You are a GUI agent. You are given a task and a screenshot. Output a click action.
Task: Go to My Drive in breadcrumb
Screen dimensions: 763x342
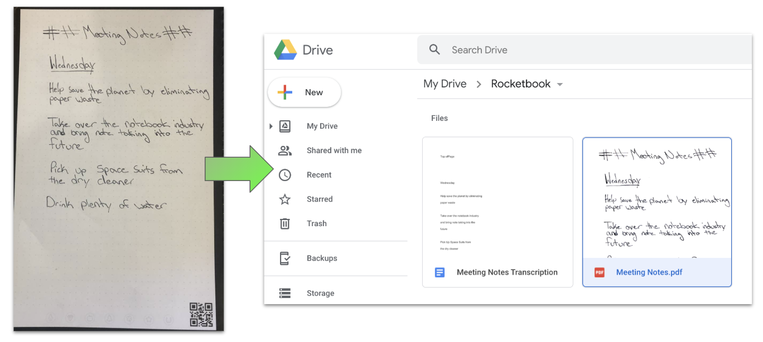click(445, 84)
